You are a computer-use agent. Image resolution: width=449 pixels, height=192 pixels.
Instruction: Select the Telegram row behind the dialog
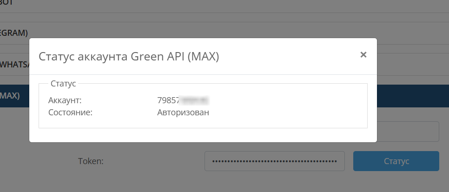14,33
